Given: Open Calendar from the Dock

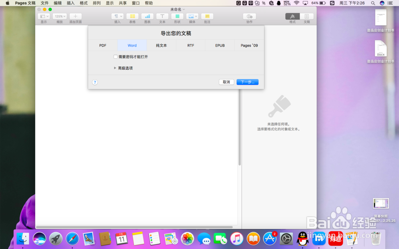Looking at the screenshot, I should click(x=121, y=239).
